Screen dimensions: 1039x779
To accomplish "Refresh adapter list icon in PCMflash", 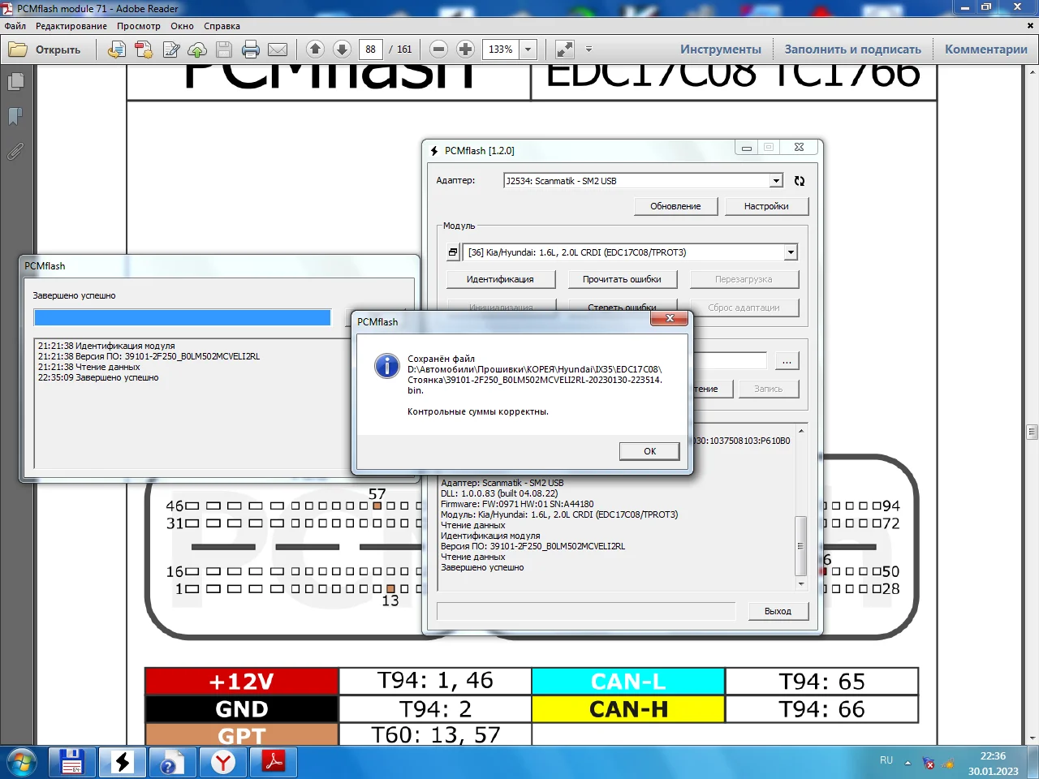I will tap(799, 181).
